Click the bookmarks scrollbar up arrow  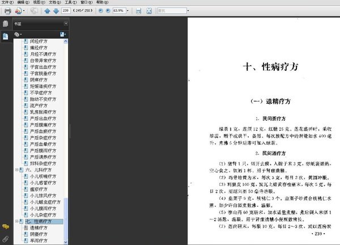pos(66,41)
